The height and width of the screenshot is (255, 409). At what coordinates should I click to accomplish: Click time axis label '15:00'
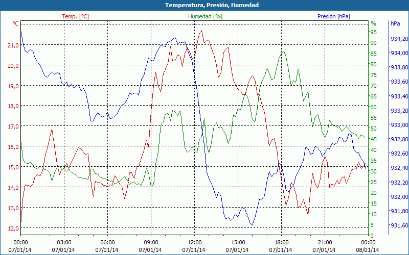click(238, 243)
